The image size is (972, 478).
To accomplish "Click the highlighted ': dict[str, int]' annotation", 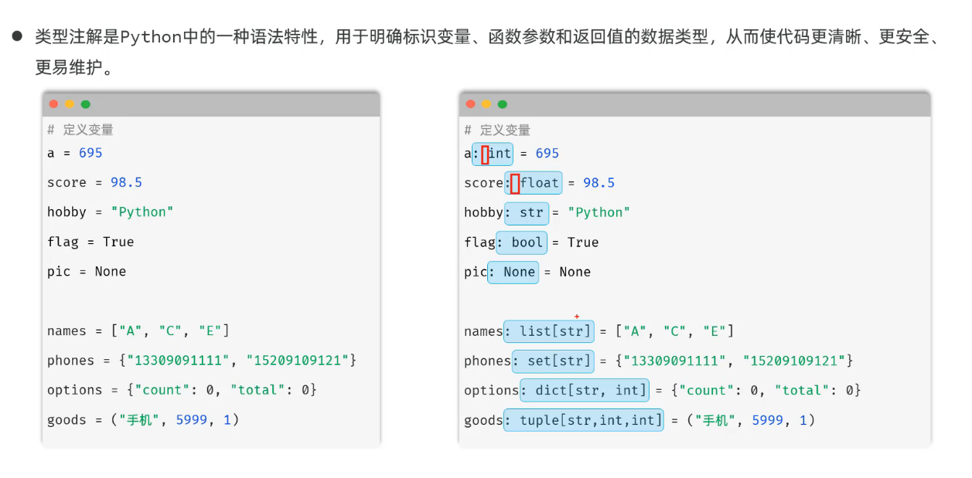I will (585, 390).
